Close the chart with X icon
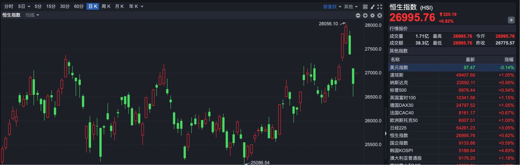The height and width of the screenshot is (165, 520). tap(380, 16)
